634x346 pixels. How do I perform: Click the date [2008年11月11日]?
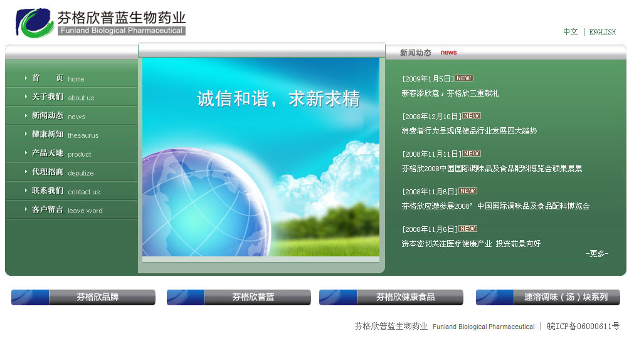click(432, 154)
